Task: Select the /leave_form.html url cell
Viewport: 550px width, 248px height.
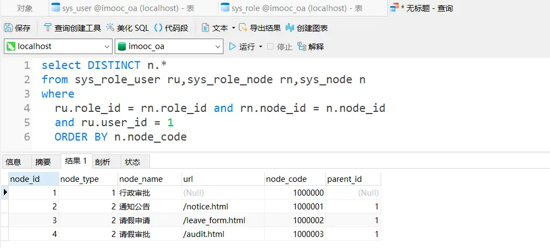Action: (x=214, y=220)
